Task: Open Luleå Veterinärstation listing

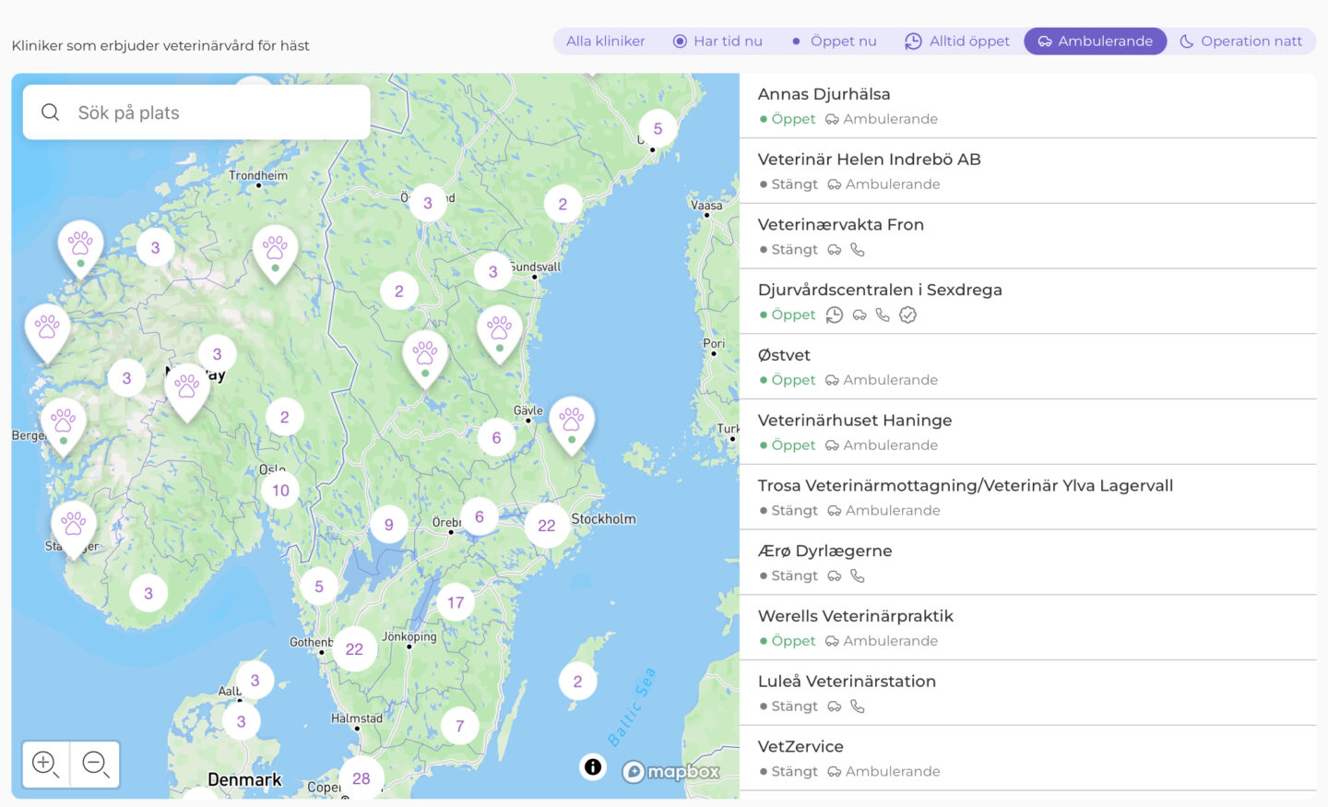Action: click(1027, 694)
